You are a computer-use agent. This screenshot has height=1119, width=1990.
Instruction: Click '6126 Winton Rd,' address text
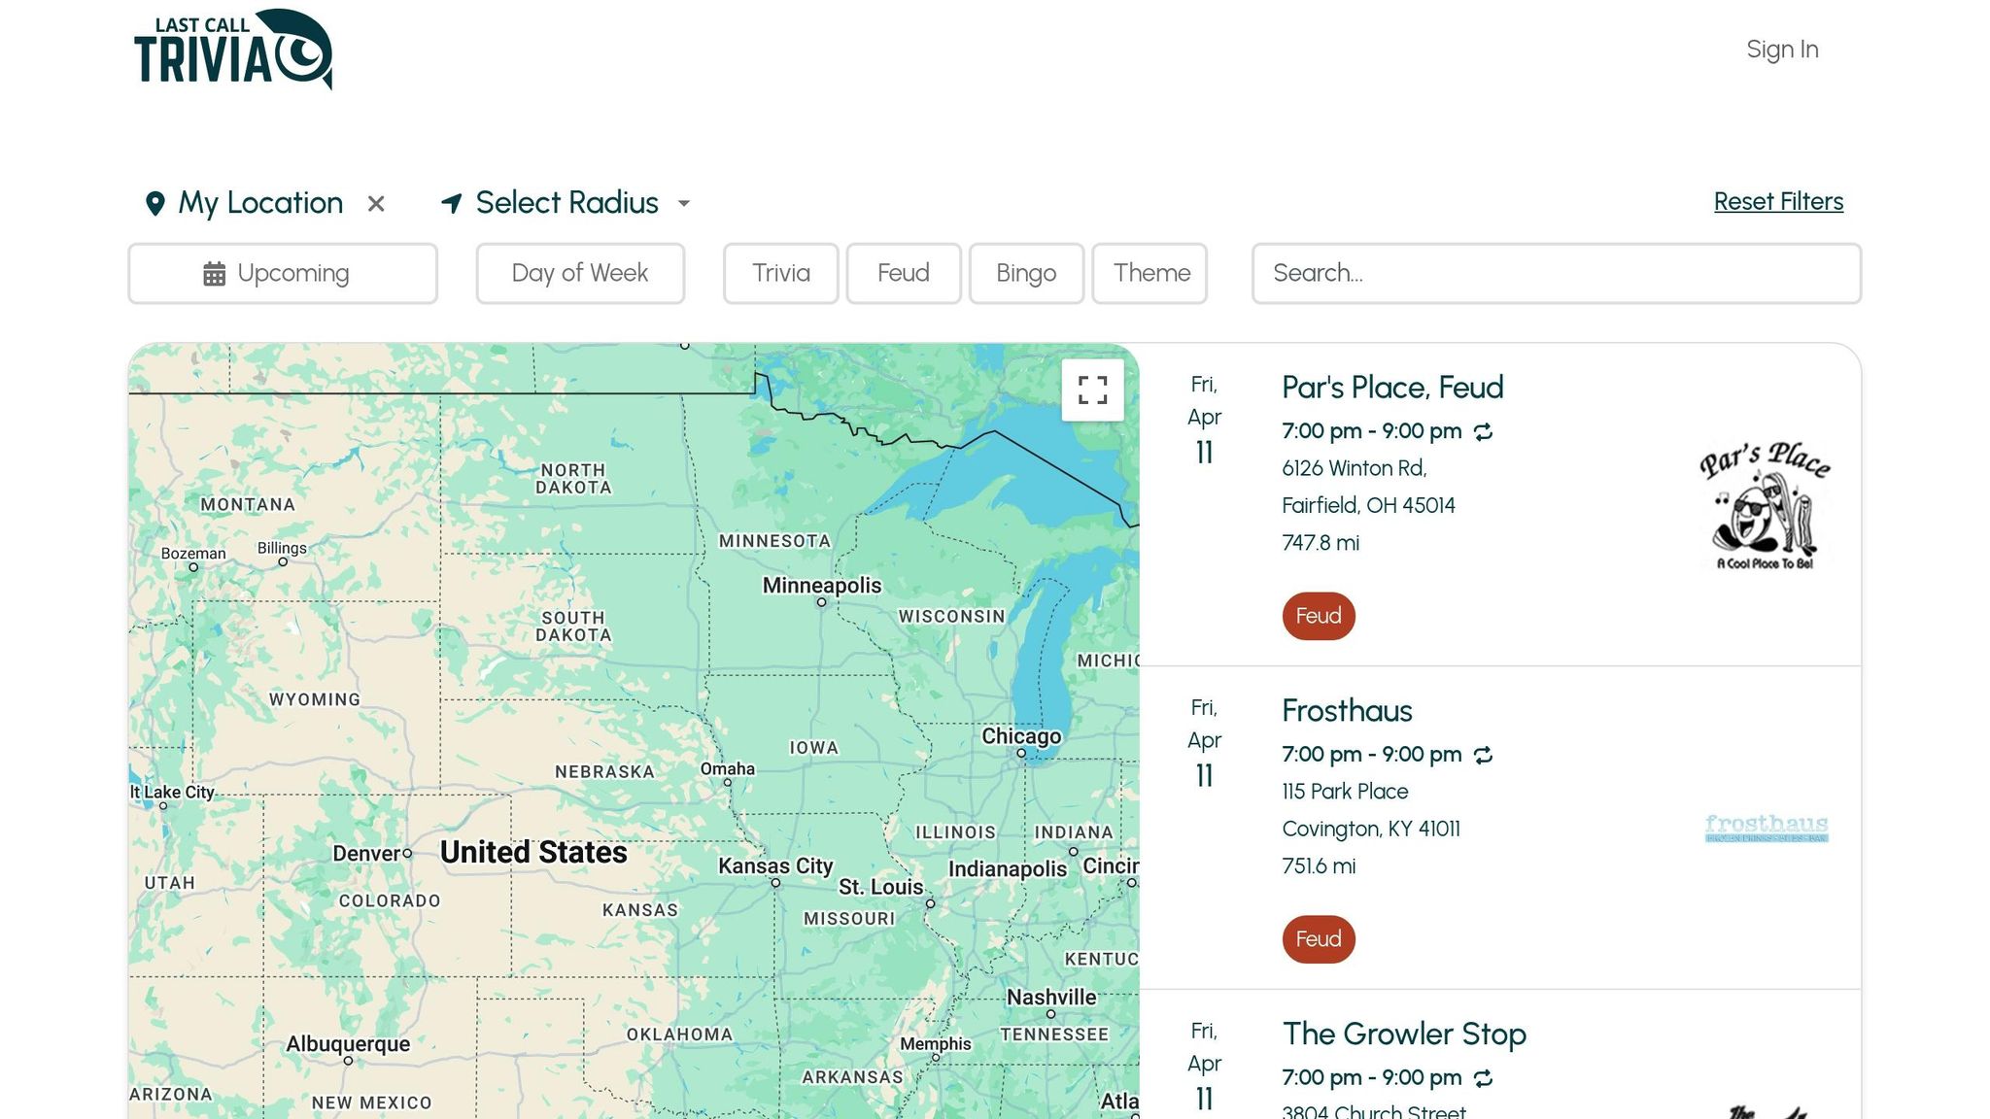[1354, 468]
